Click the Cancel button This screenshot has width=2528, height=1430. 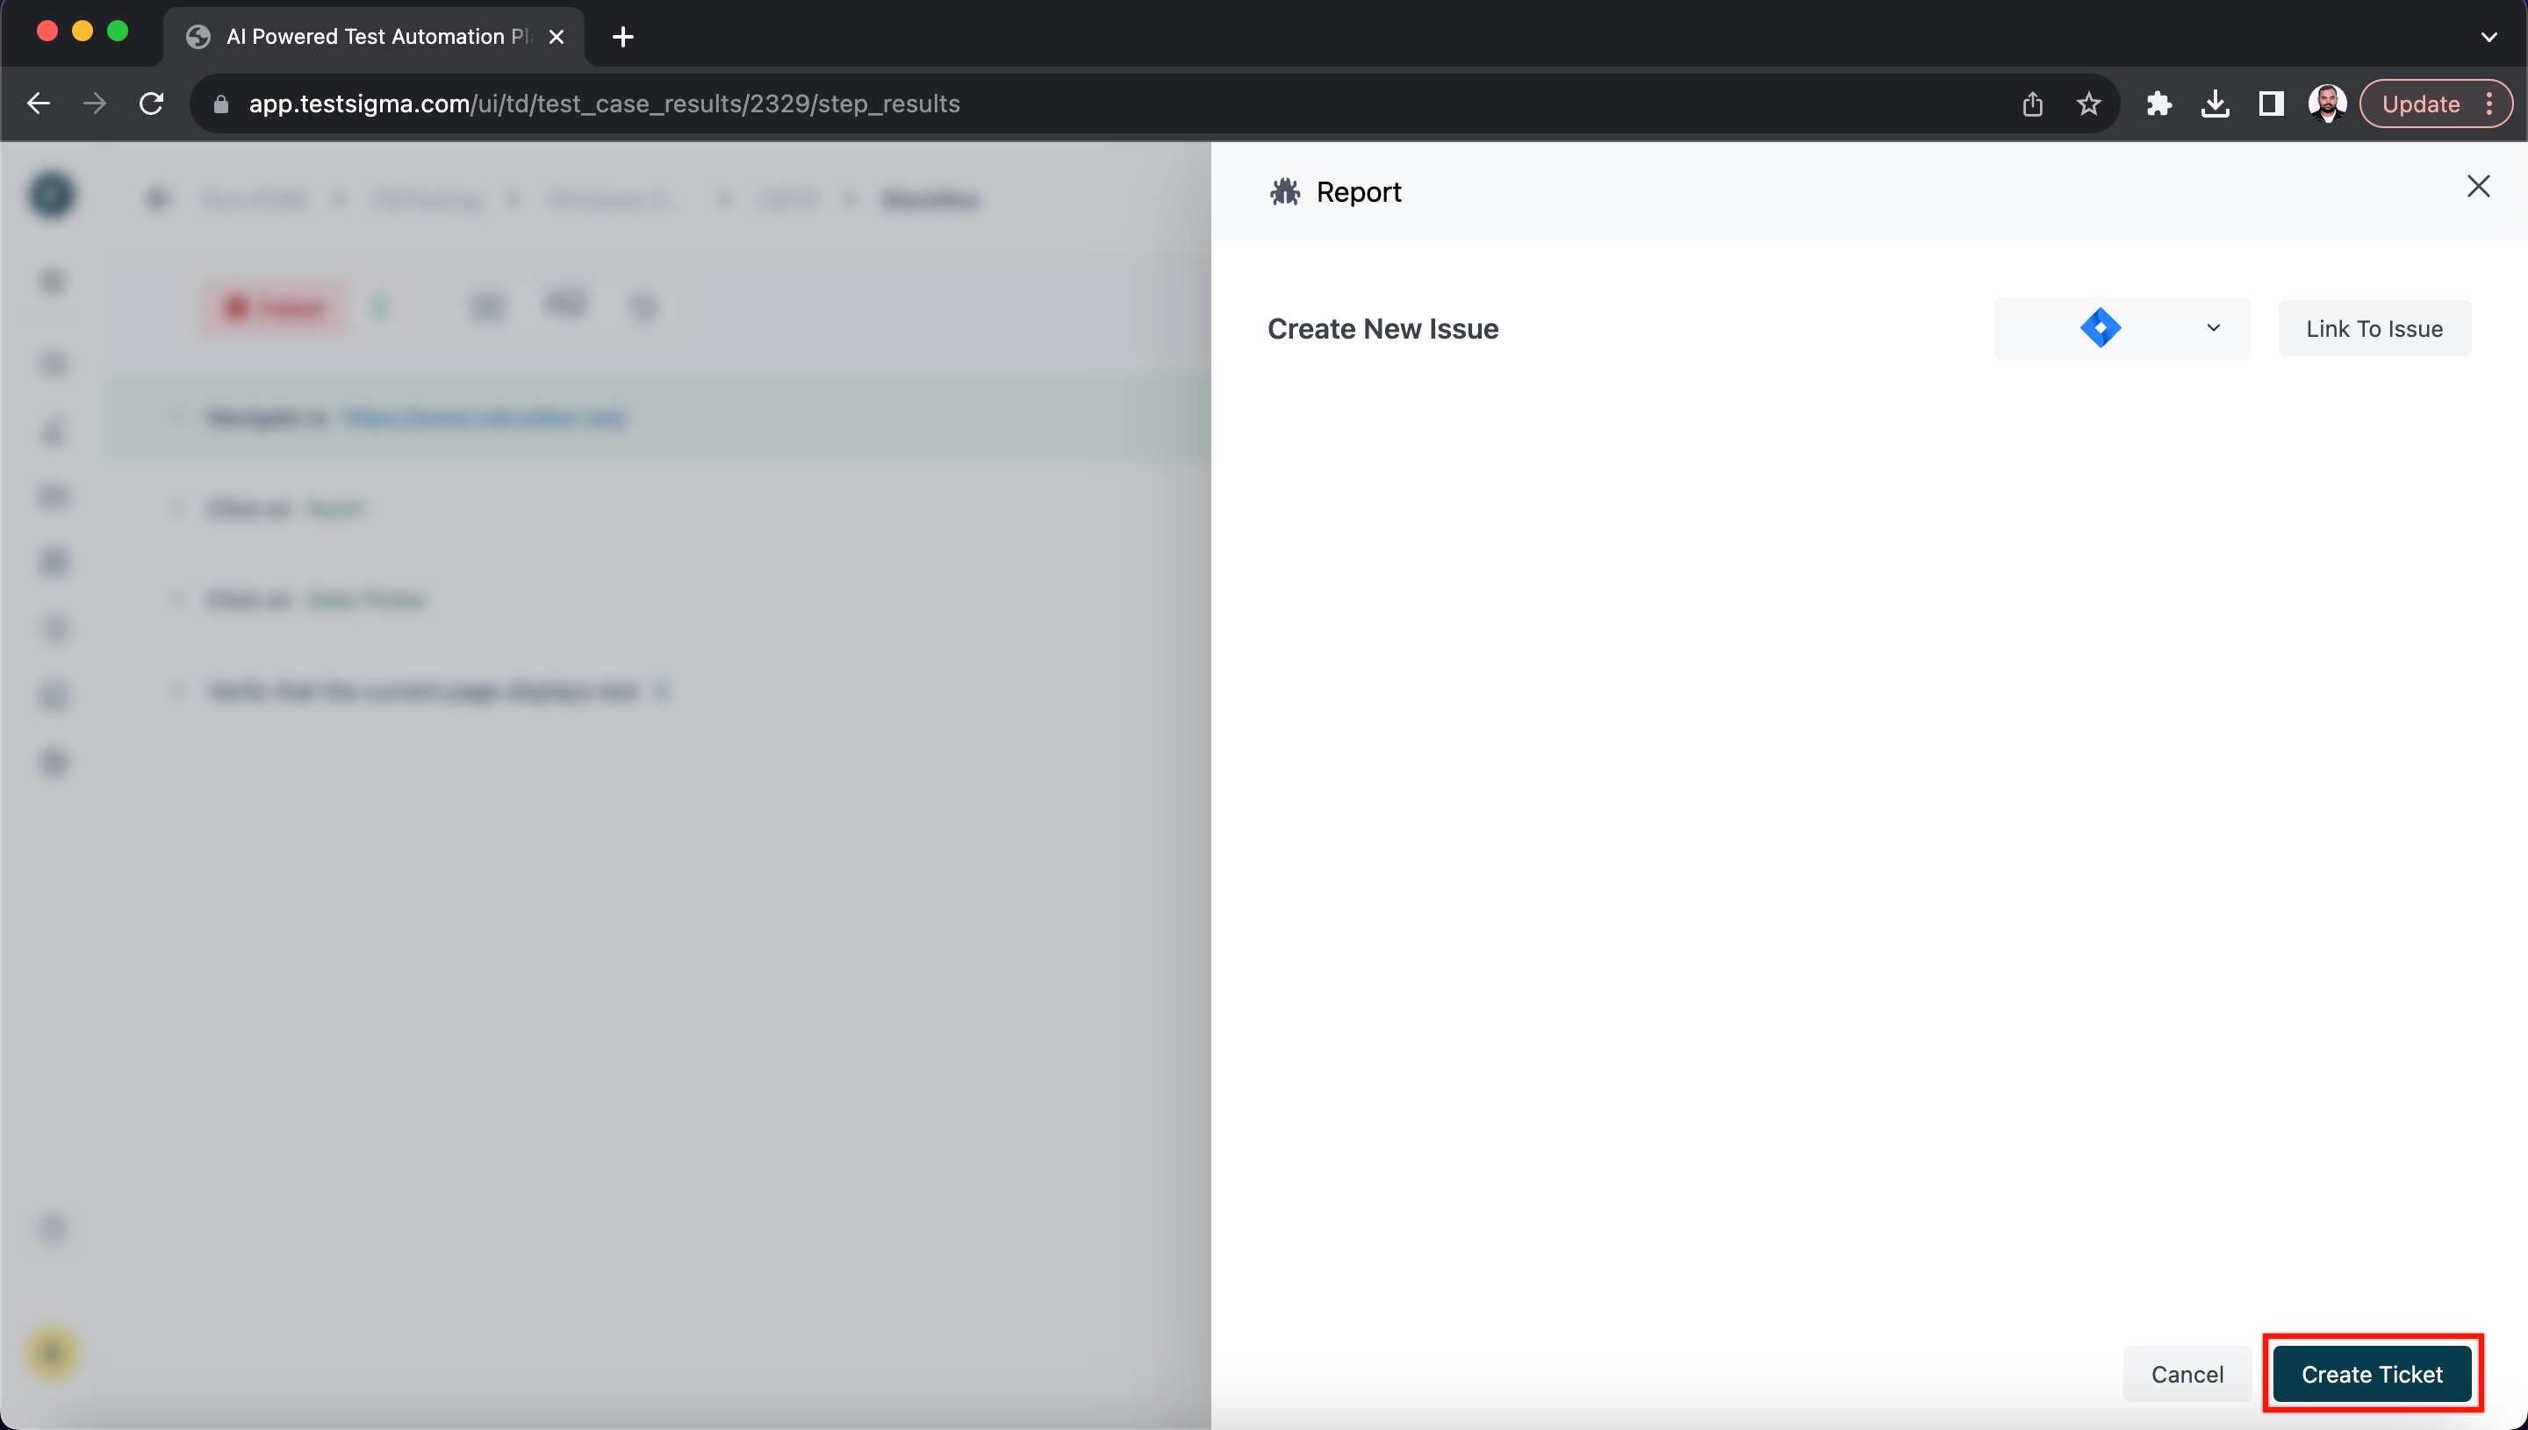[2187, 1375]
